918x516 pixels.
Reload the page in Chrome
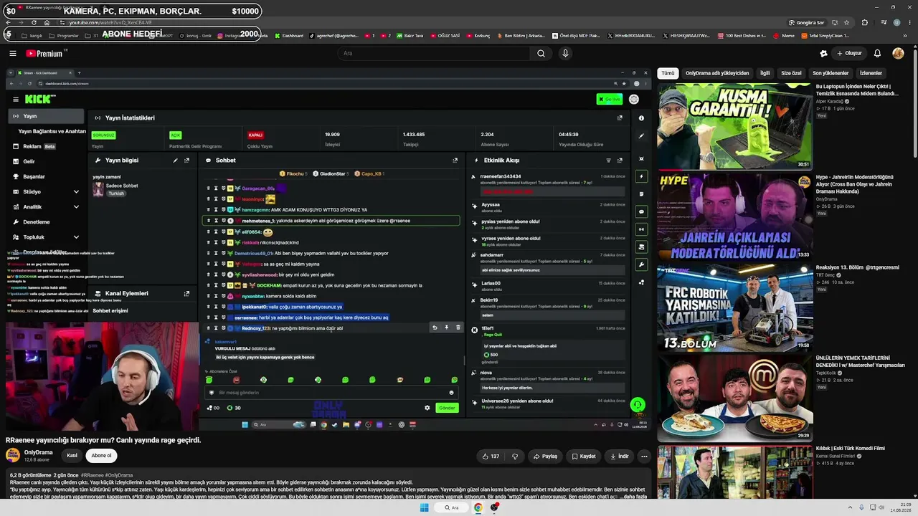(x=34, y=23)
